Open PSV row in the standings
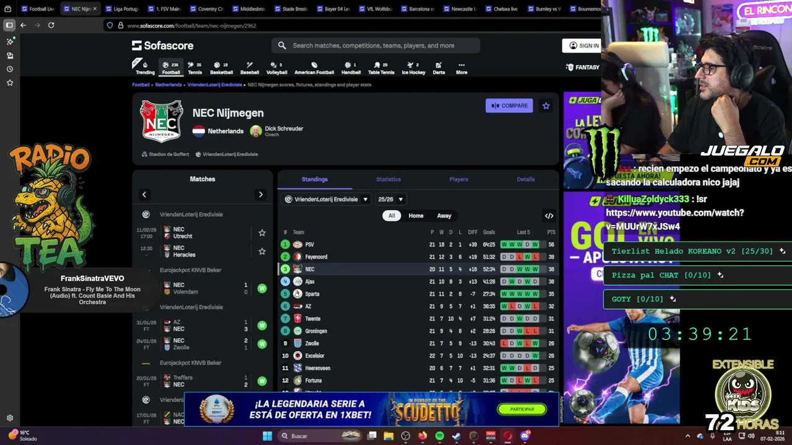 click(x=418, y=244)
